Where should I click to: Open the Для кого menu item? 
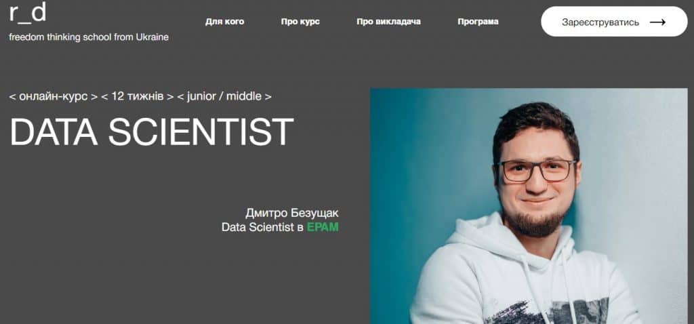point(225,22)
